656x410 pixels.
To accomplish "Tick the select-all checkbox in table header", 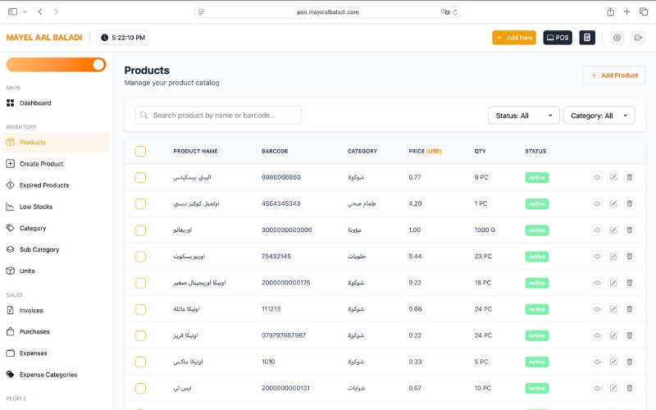I will [140, 151].
